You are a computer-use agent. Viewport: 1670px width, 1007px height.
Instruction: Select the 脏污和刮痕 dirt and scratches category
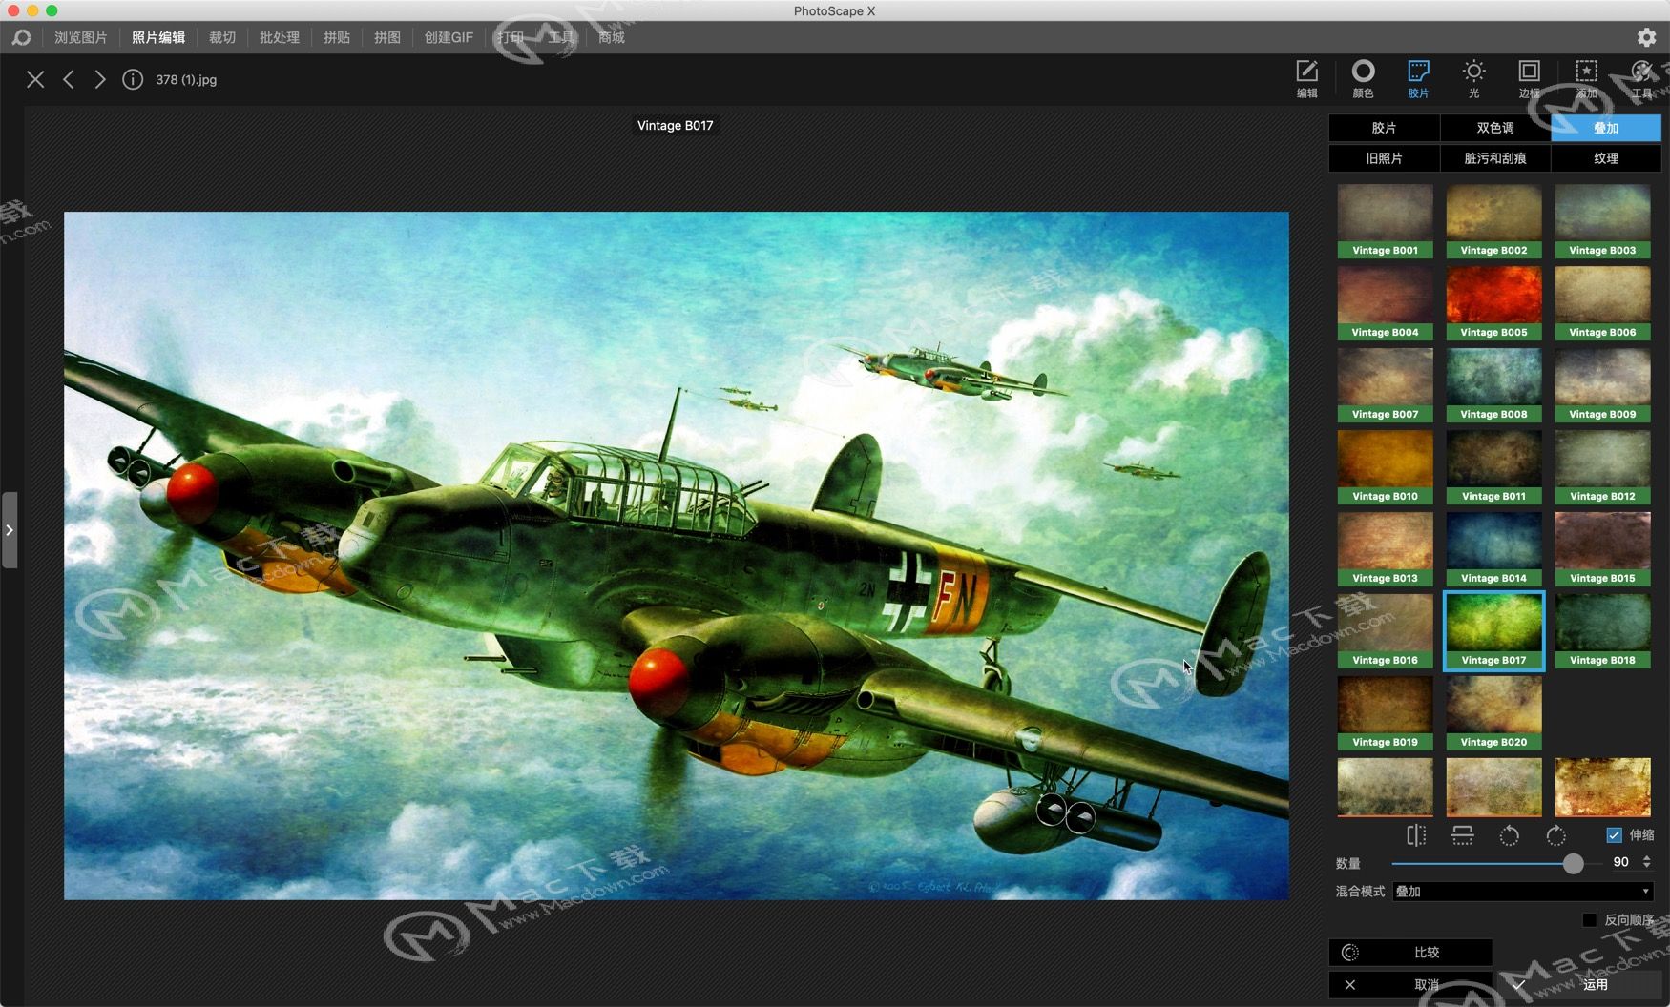(x=1495, y=158)
